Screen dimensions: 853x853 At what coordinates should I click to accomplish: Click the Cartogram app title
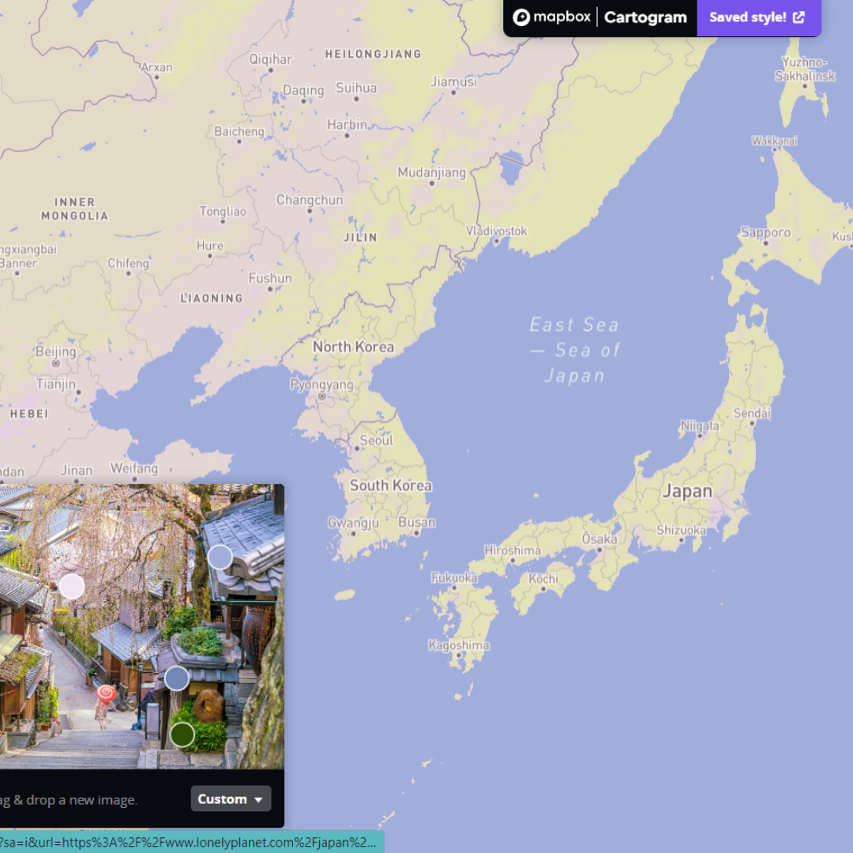click(x=646, y=17)
